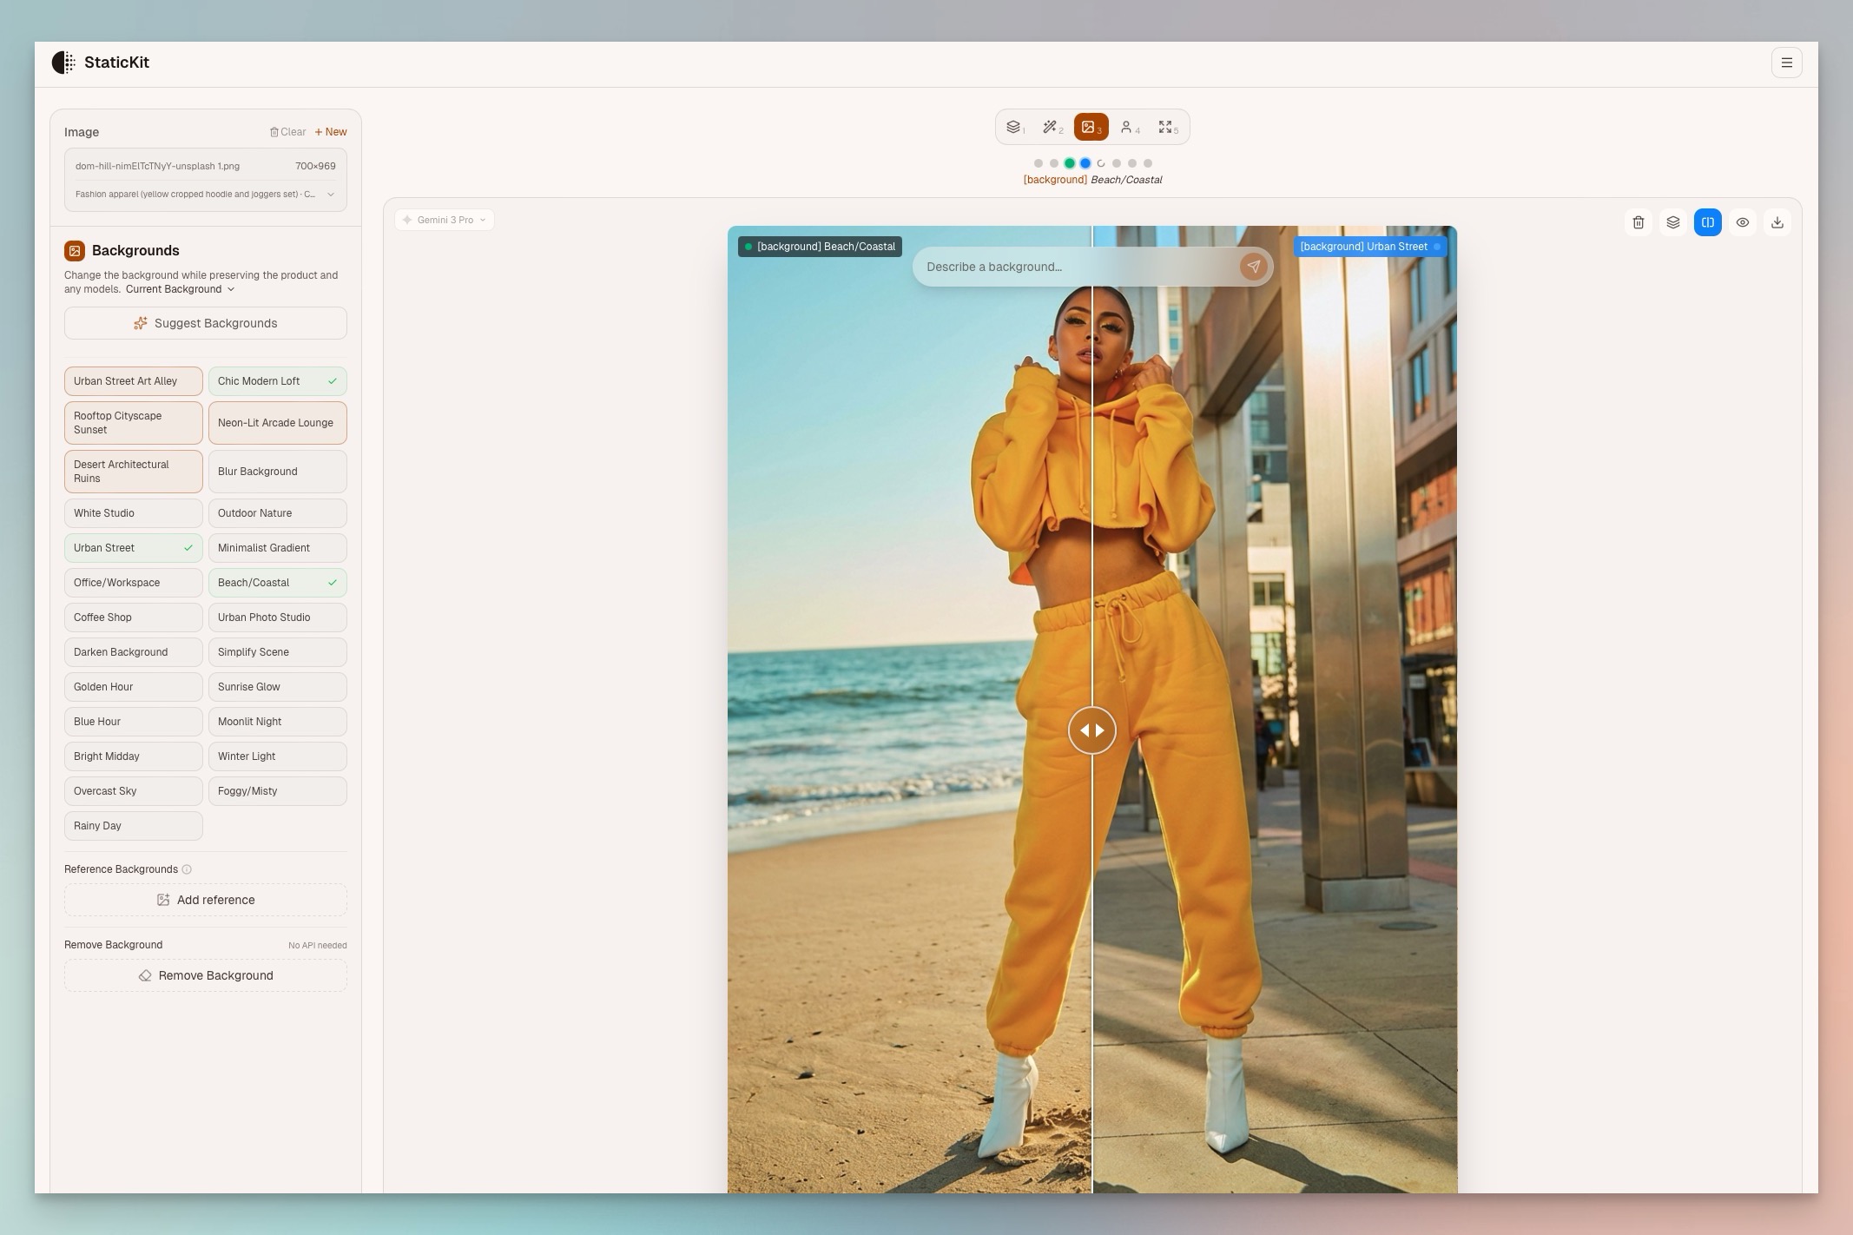Click the send arrow in background prompt
The height and width of the screenshot is (1235, 1853).
click(1252, 267)
